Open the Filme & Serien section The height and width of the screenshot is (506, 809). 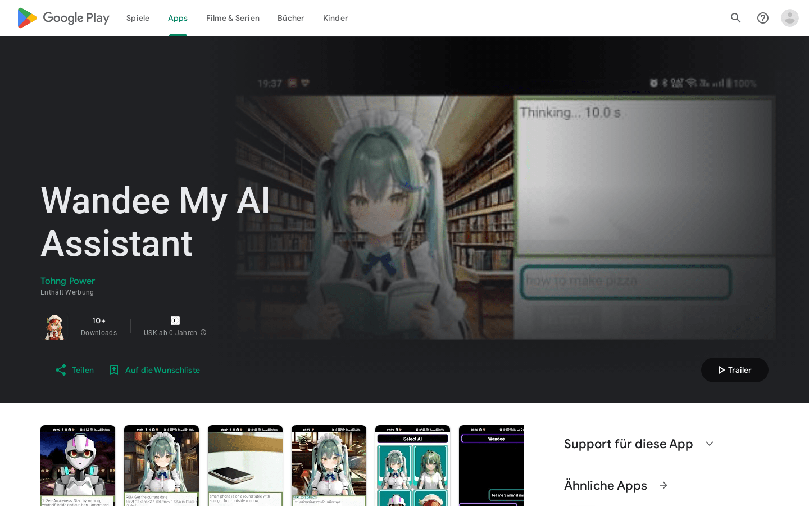[233, 17]
